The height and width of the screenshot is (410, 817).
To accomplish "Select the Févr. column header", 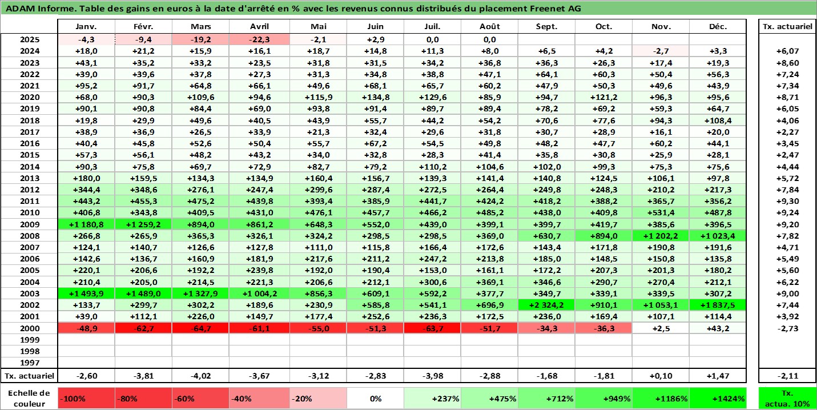I will (x=144, y=26).
